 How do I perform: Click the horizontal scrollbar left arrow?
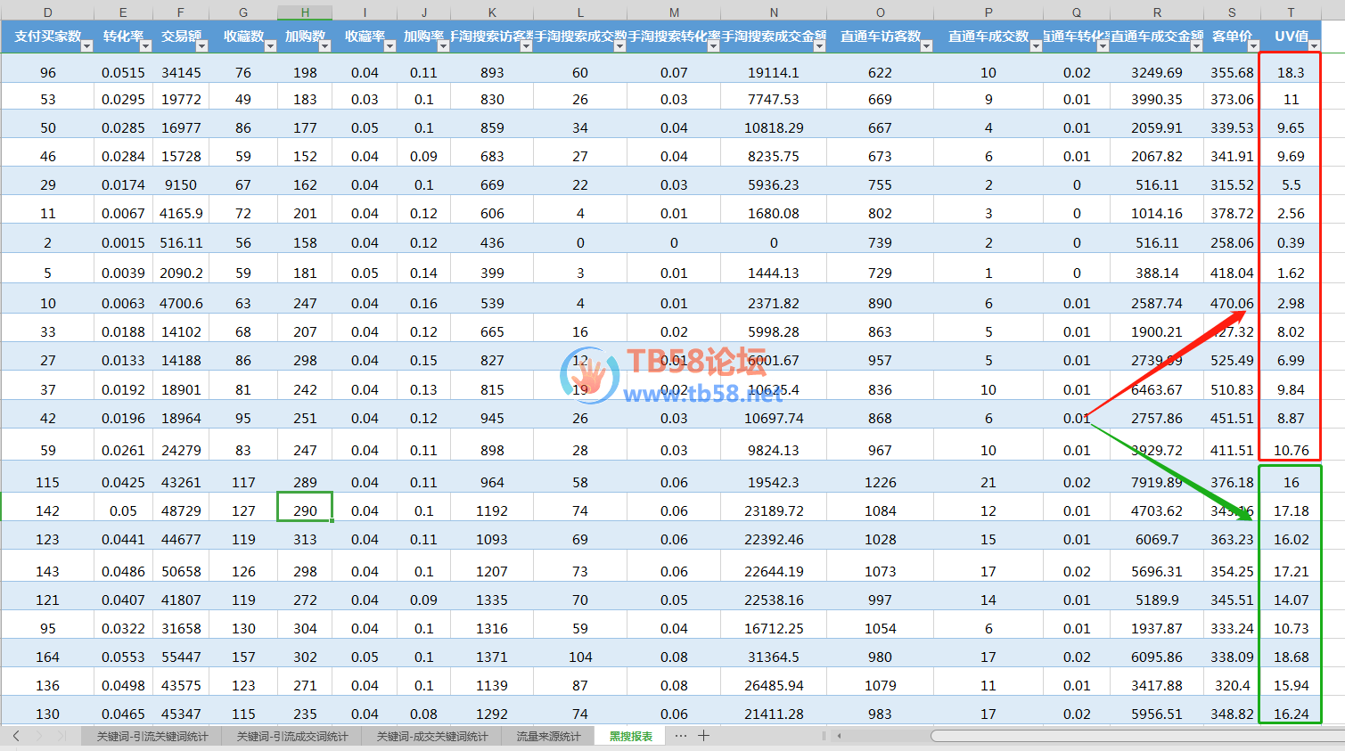[839, 736]
